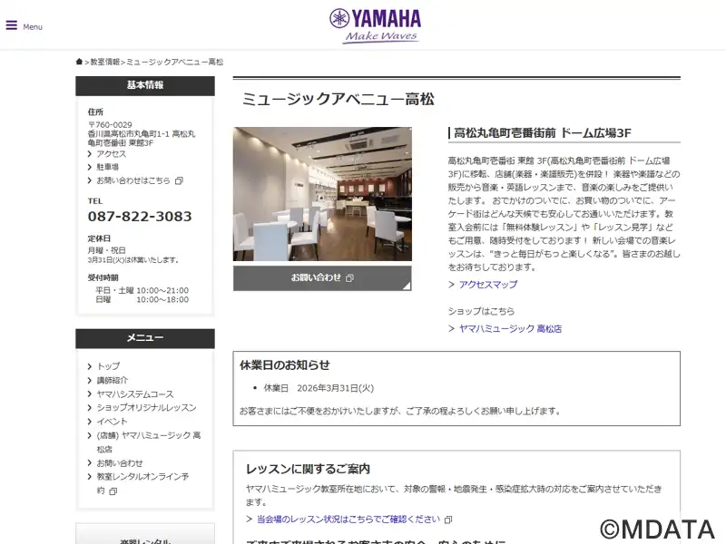This screenshot has height=544, width=726.
Task: Click phone number 087-822-3083
Action: coord(140,217)
